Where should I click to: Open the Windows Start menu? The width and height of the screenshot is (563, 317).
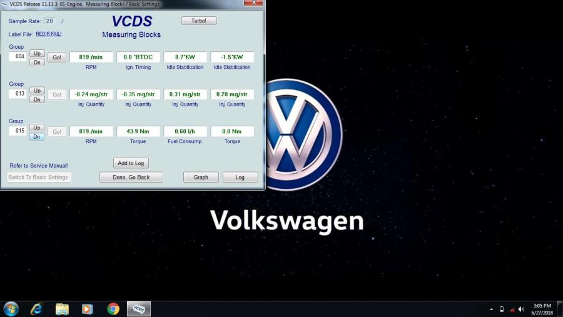[x=11, y=309]
